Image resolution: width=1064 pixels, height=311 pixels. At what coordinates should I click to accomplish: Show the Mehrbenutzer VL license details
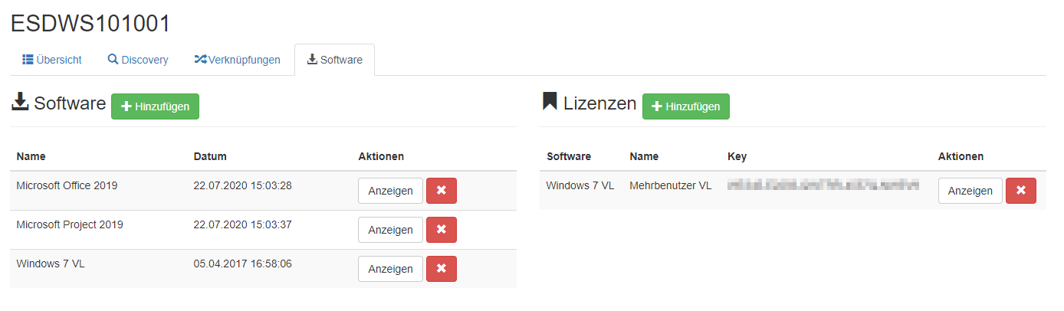pos(970,191)
